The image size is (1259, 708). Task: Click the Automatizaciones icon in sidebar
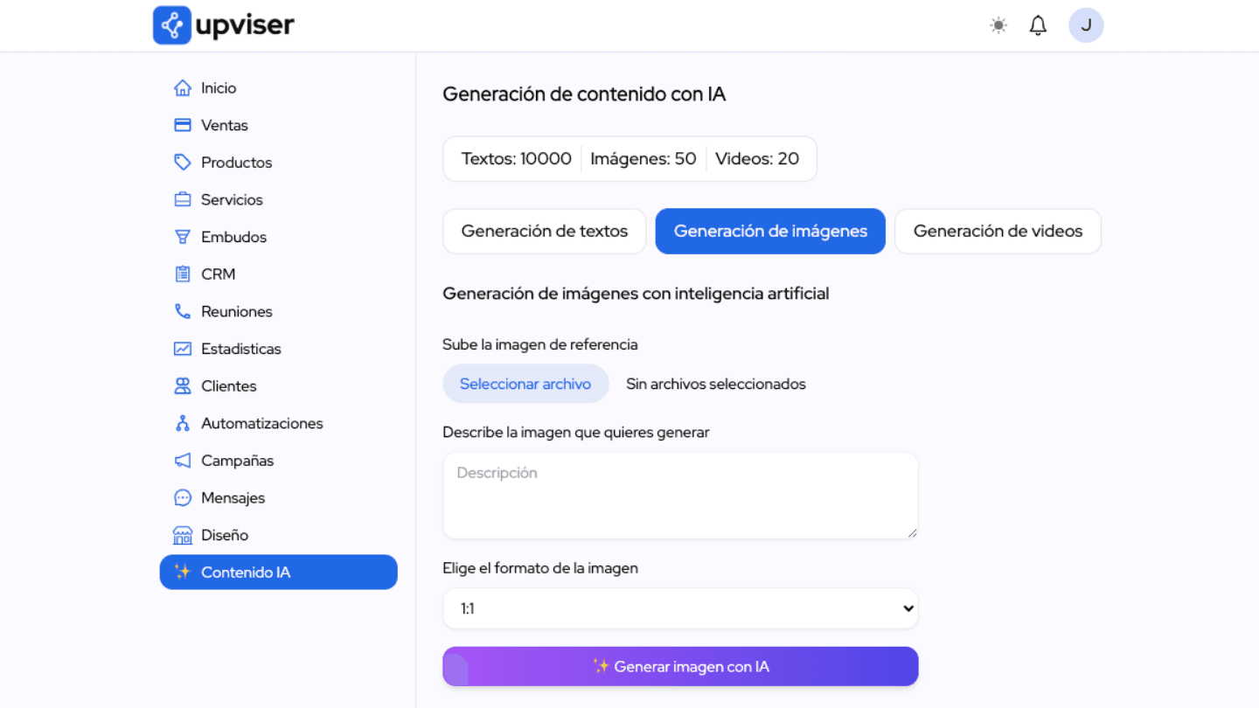[x=183, y=423]
